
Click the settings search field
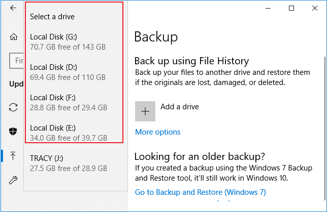[17, 61]
